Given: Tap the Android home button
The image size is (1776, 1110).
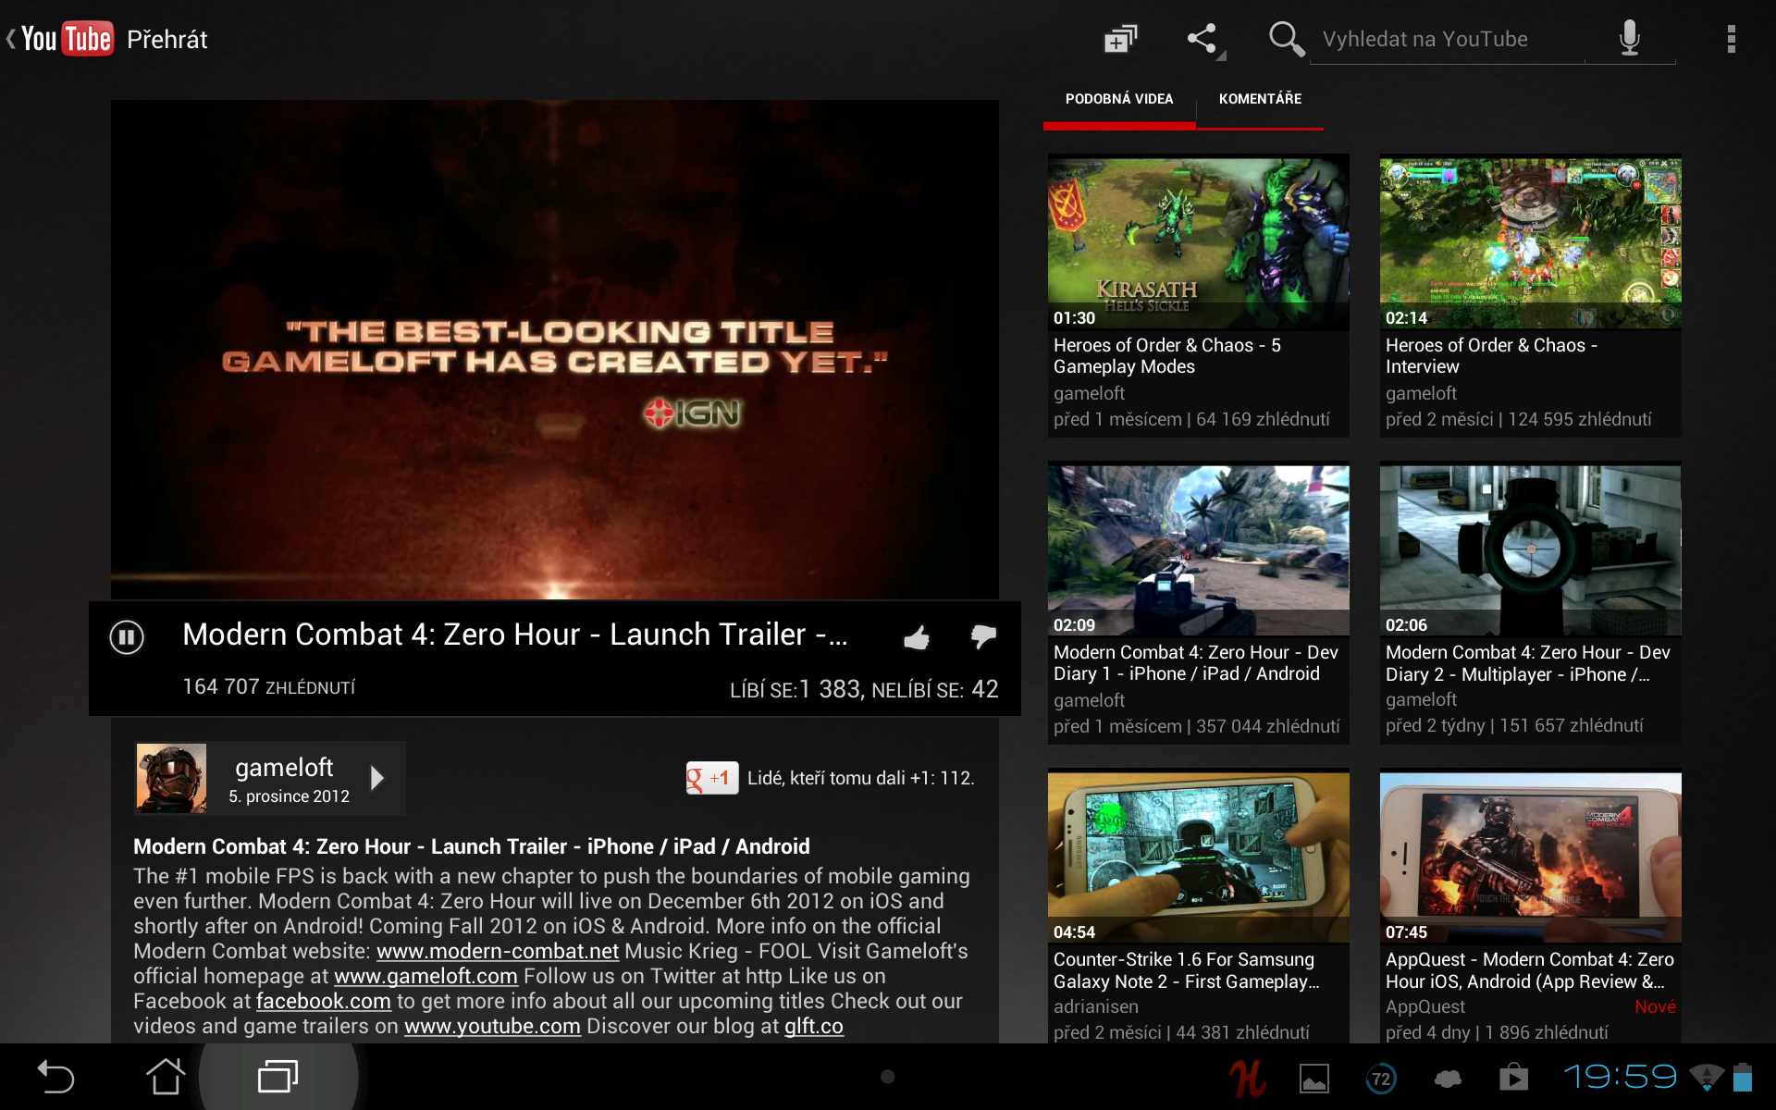Looking at the screenshot, I should (166, 1077).
